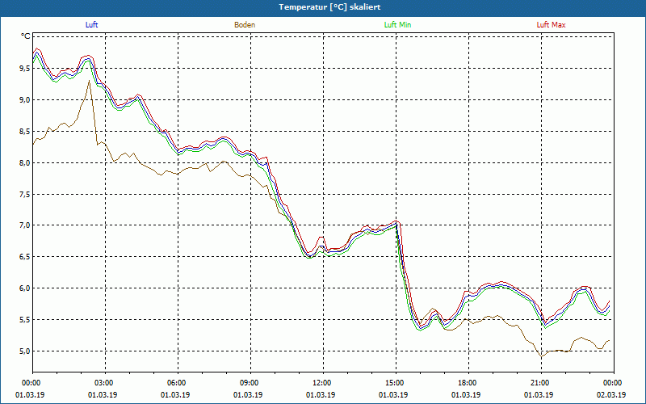646x404 pixels.
Task: Click the 5,0 y-axis value
Action: click(x=23, y=351)
